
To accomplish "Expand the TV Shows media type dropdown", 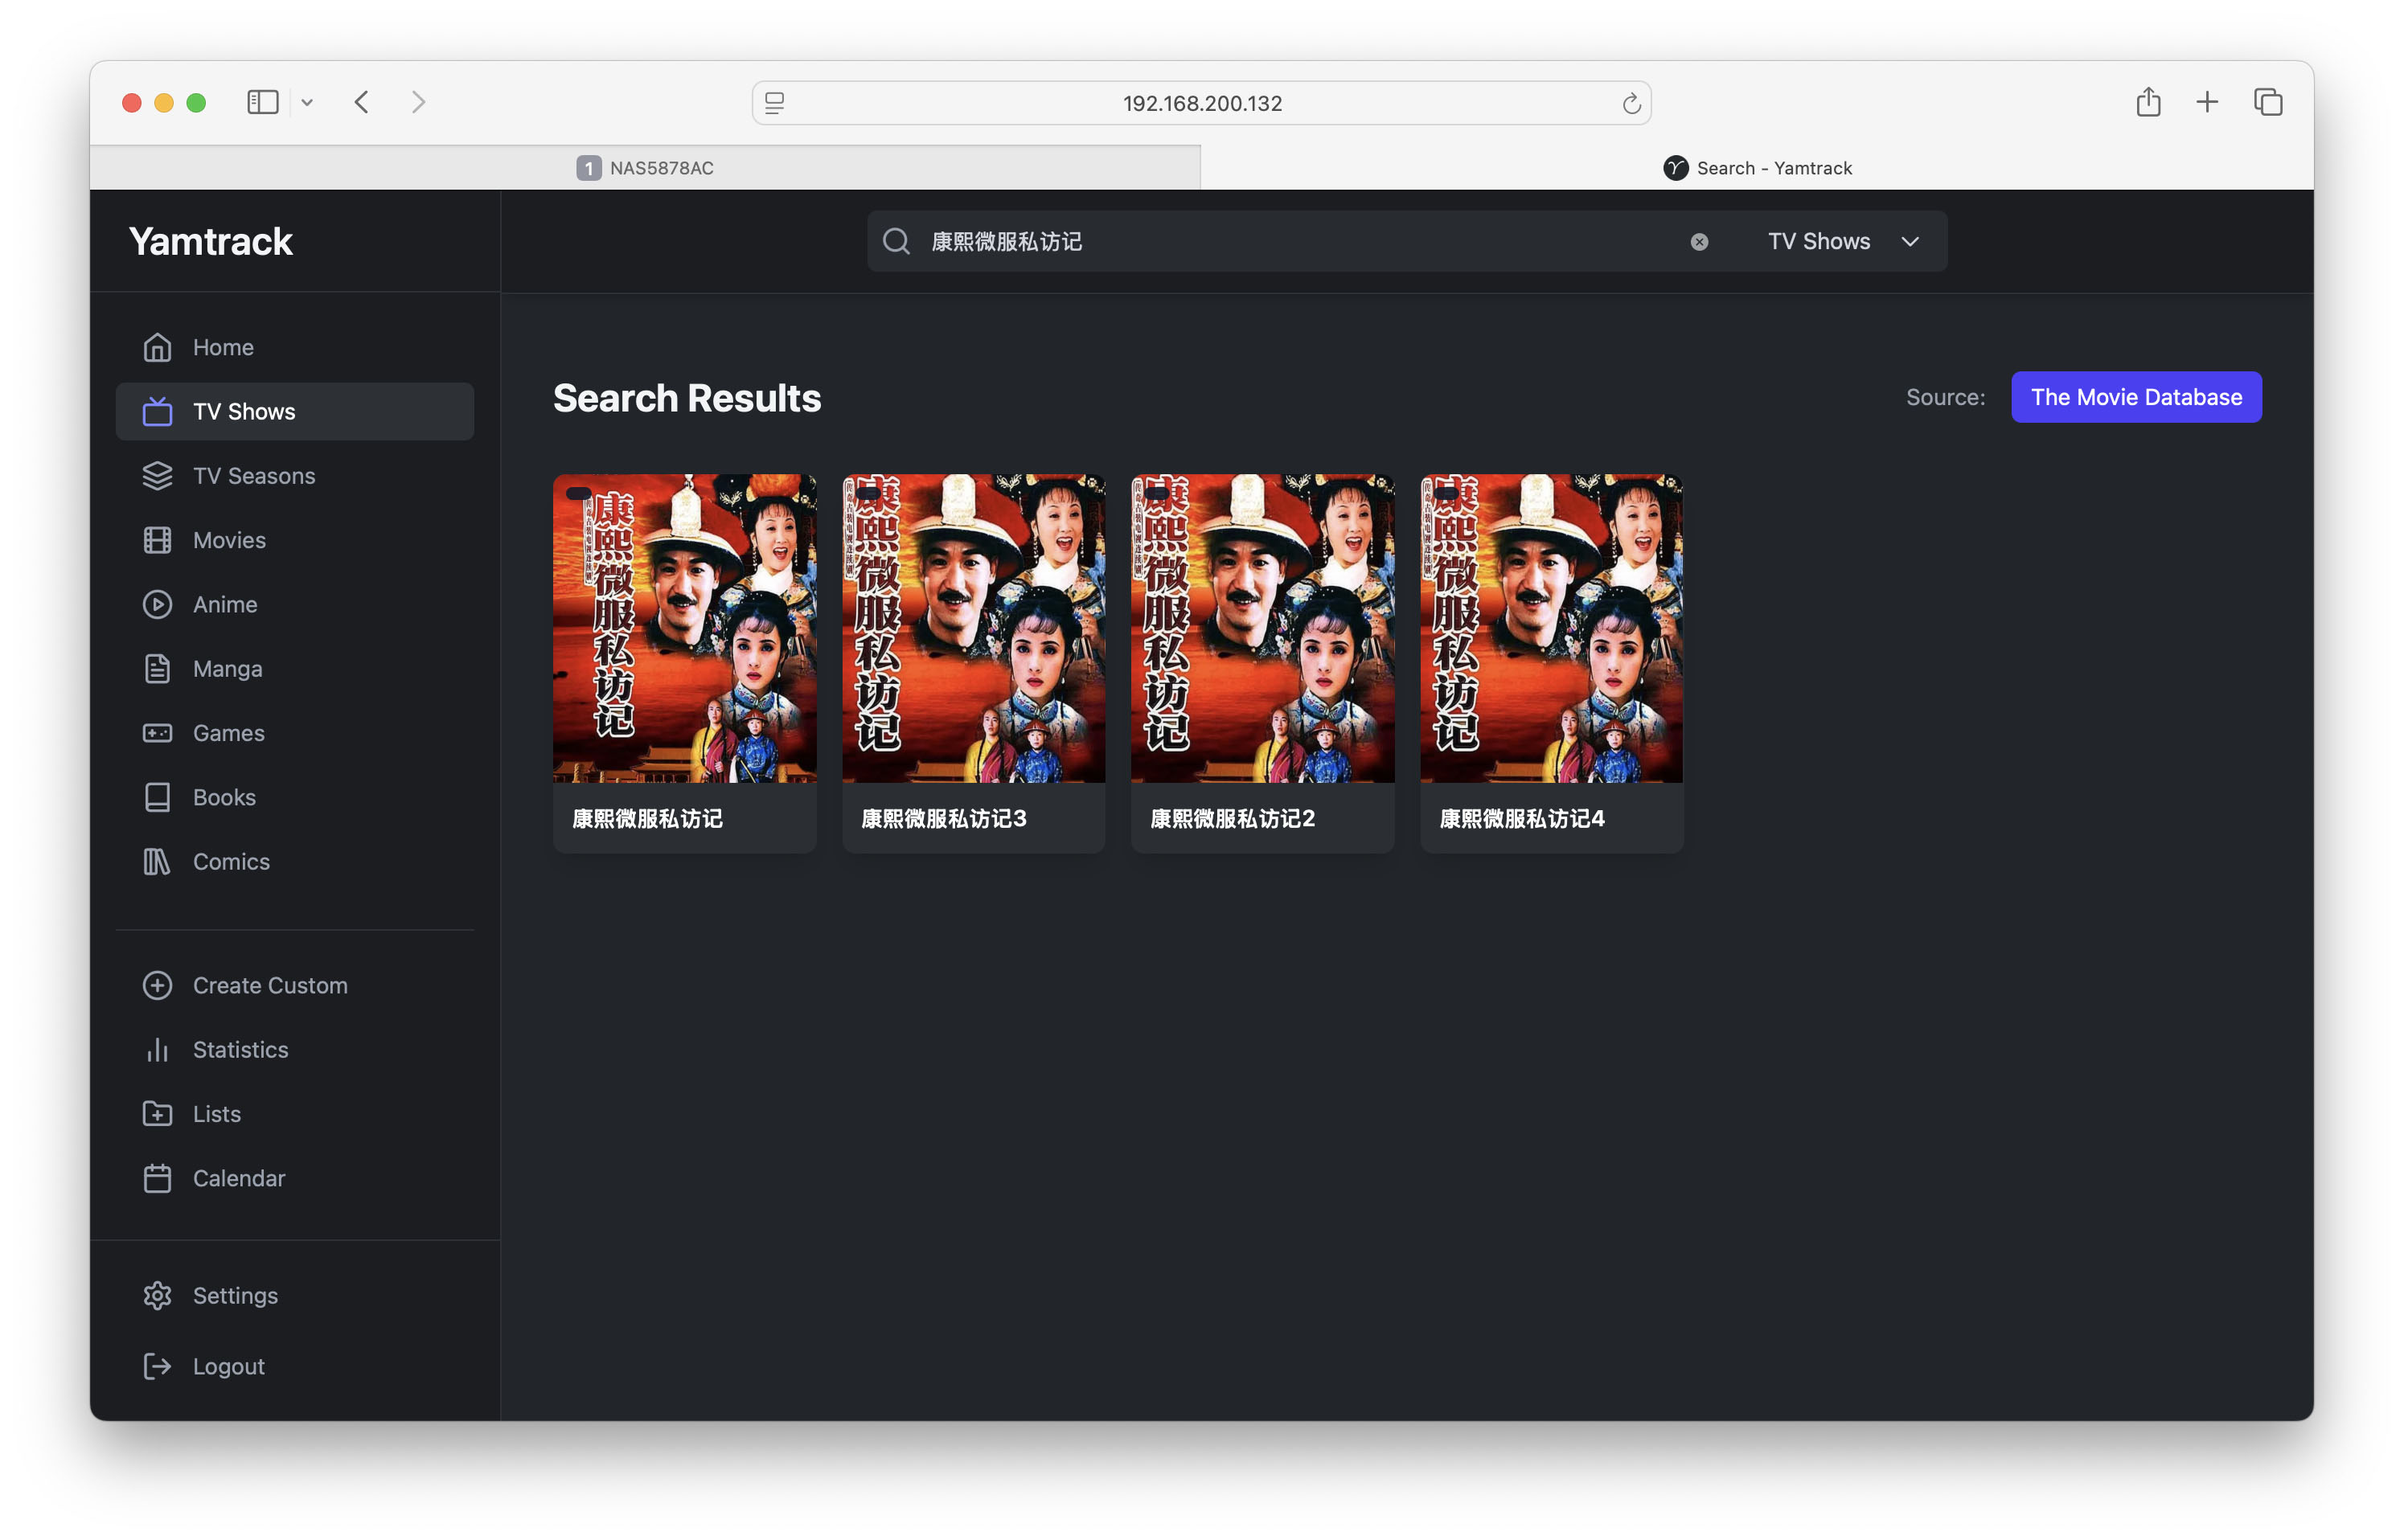I will tap(1842, 242).
